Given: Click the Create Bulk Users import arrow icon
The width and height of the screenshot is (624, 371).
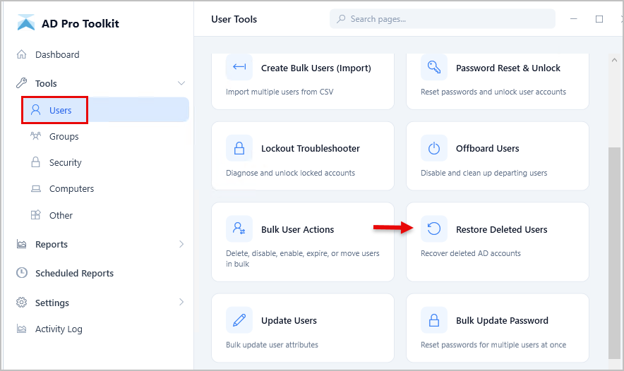Looking at the screenshot, I should [x=239, y=68].
